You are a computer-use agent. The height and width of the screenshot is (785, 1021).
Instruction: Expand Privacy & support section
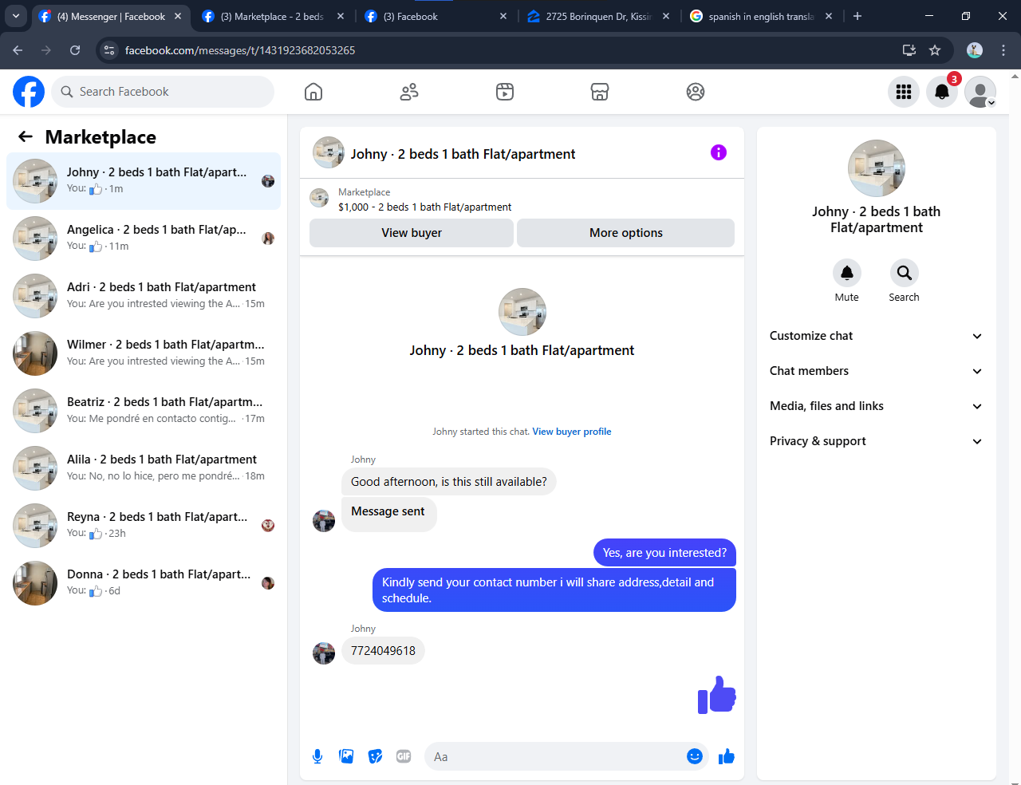(876, 441)
